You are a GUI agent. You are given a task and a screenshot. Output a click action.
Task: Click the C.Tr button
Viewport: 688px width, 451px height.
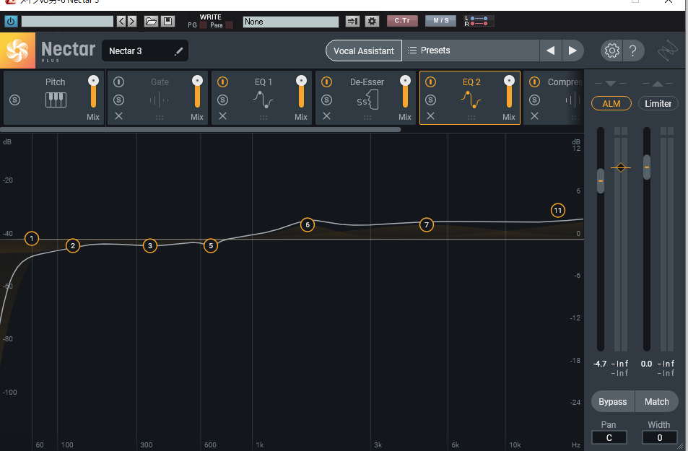point(402,21)
